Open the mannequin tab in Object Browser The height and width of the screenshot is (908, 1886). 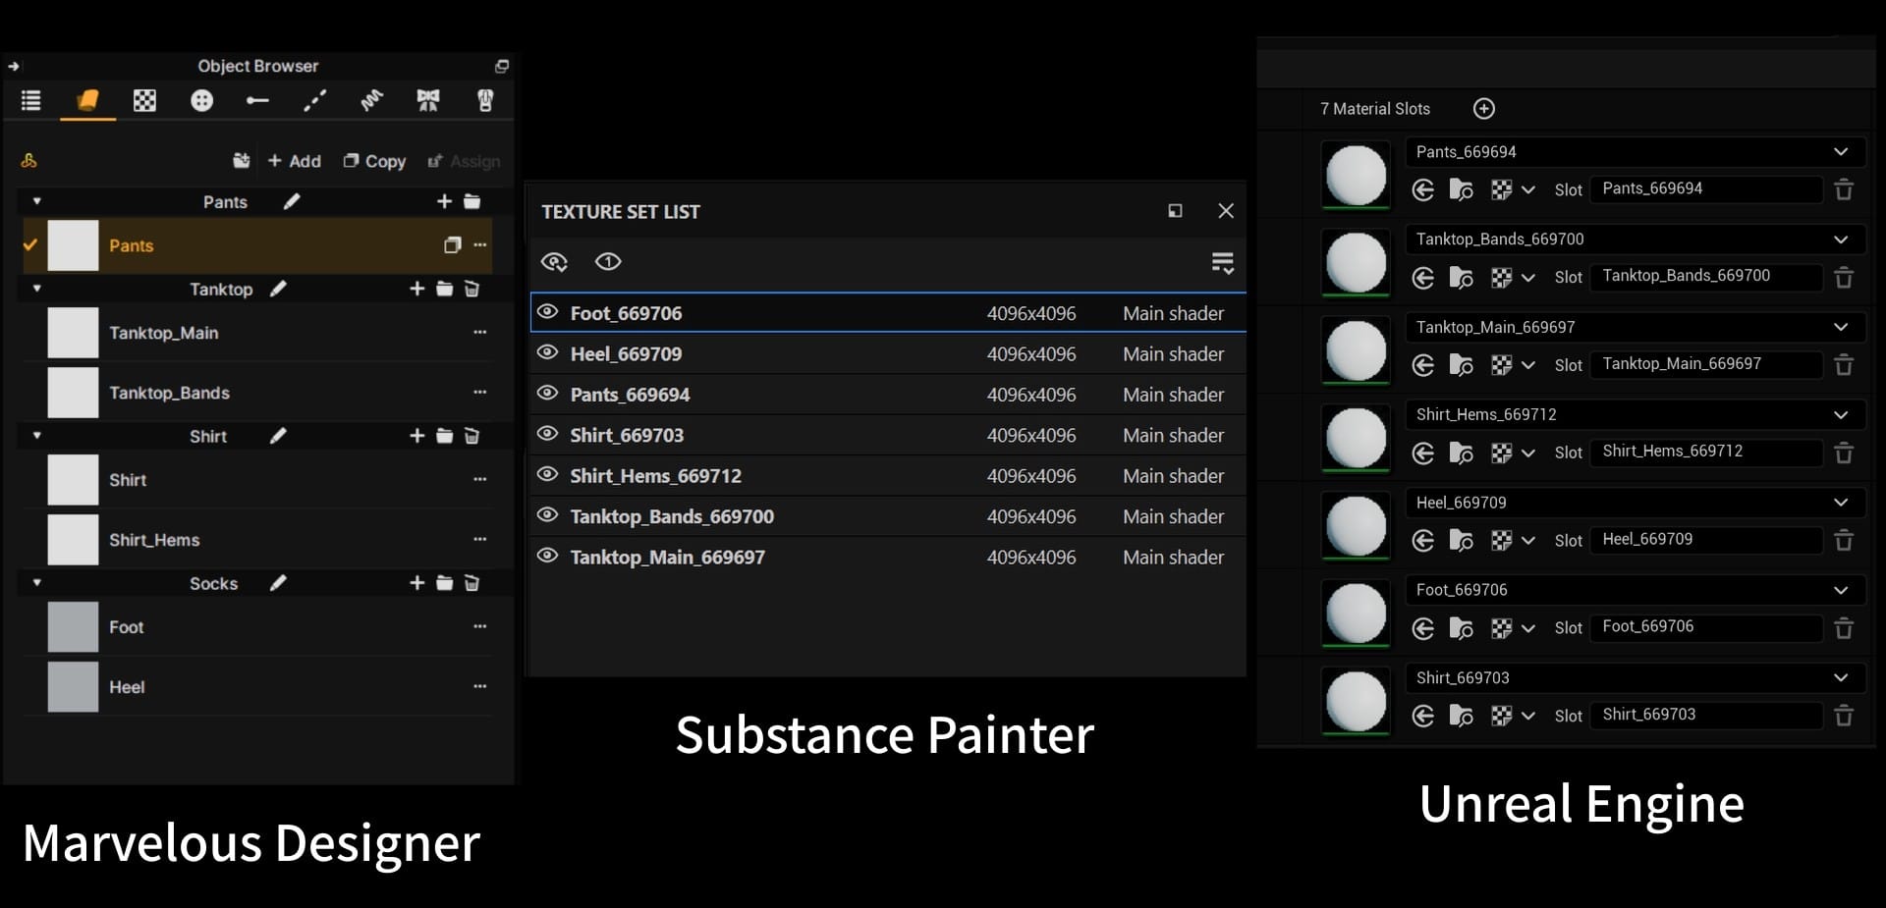[485, 100]
